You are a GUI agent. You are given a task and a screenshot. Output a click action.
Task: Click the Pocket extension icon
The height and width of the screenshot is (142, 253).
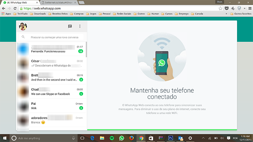[226, 8]
